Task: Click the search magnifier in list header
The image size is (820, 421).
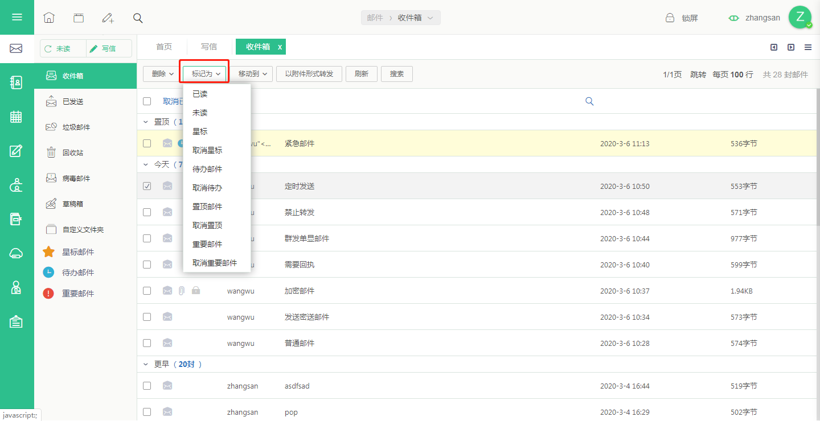Action: [x=589, y=101]
